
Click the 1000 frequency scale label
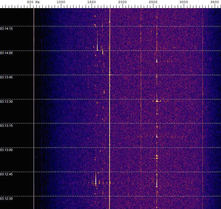click(x=61, y=2)
